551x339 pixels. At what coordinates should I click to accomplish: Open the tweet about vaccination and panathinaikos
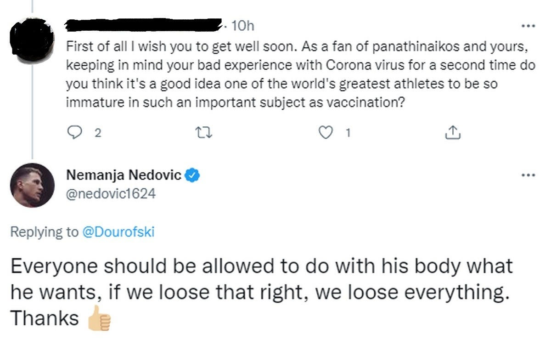[x=298, y=74]
